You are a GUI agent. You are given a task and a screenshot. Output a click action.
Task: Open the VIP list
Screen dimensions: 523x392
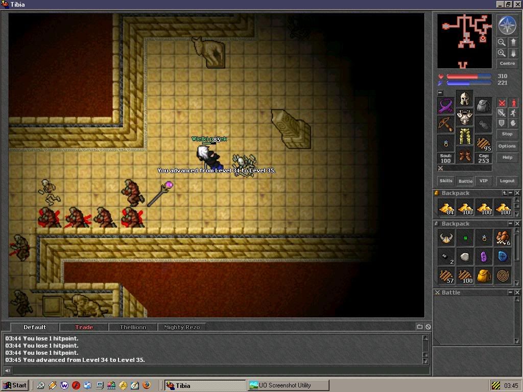click(483, 181)
